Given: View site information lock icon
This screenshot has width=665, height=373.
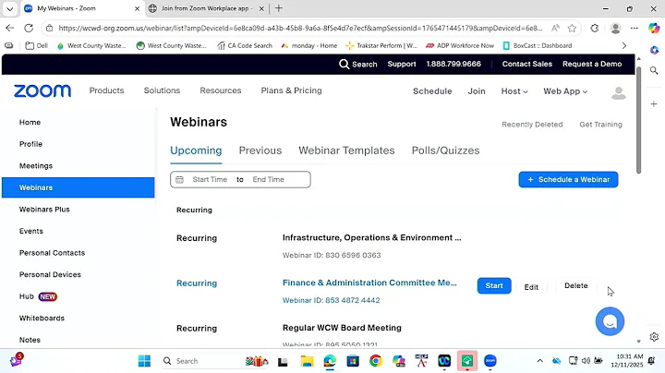Looking at the screenshot, I should (50, 28).
